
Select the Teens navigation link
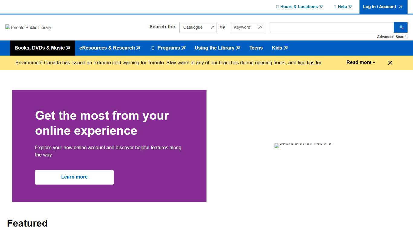(x=256, y=48)
